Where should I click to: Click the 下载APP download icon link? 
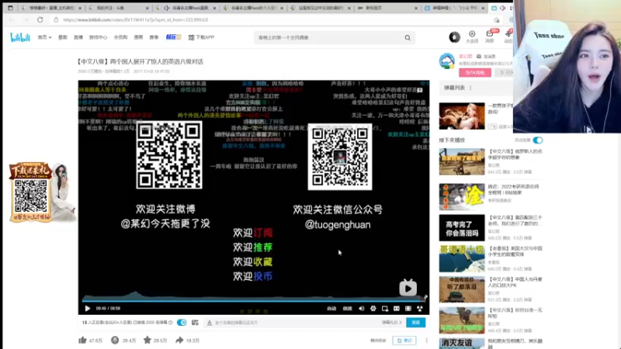pyautogui.click(x=201, y=37)
